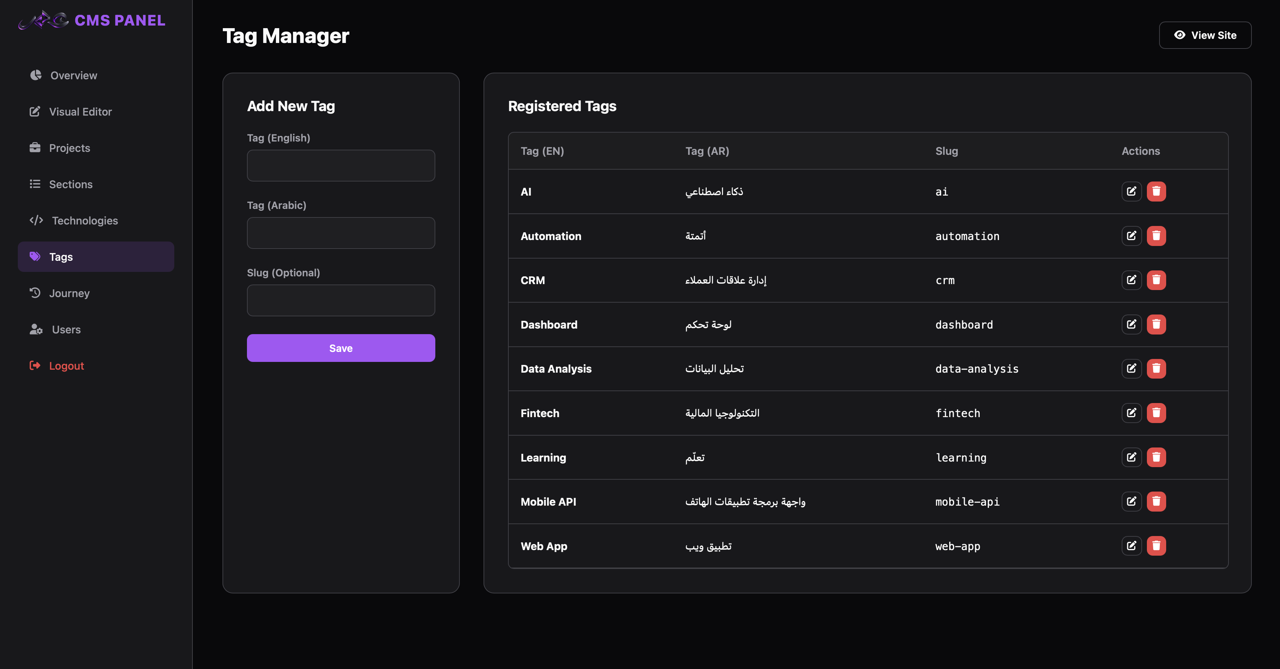Select the data-analysis slug text
The width and height of the screenshot is (1280, 669).
coord(977,369)
